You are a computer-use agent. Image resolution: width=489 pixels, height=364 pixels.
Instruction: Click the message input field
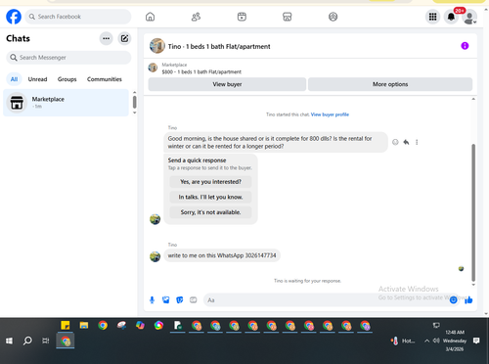326,300
